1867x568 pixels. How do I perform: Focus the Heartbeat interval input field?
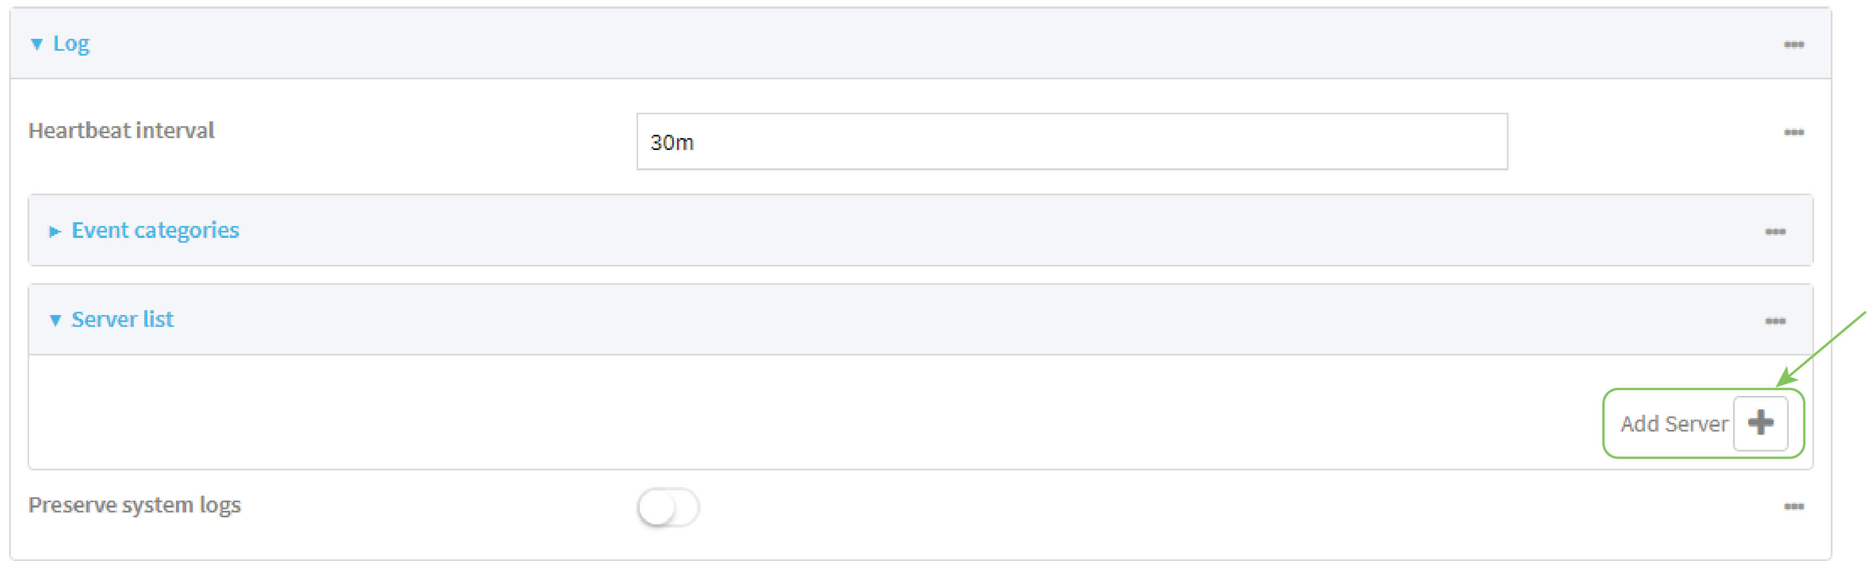pyautogui.click(x=1071, y=142)
